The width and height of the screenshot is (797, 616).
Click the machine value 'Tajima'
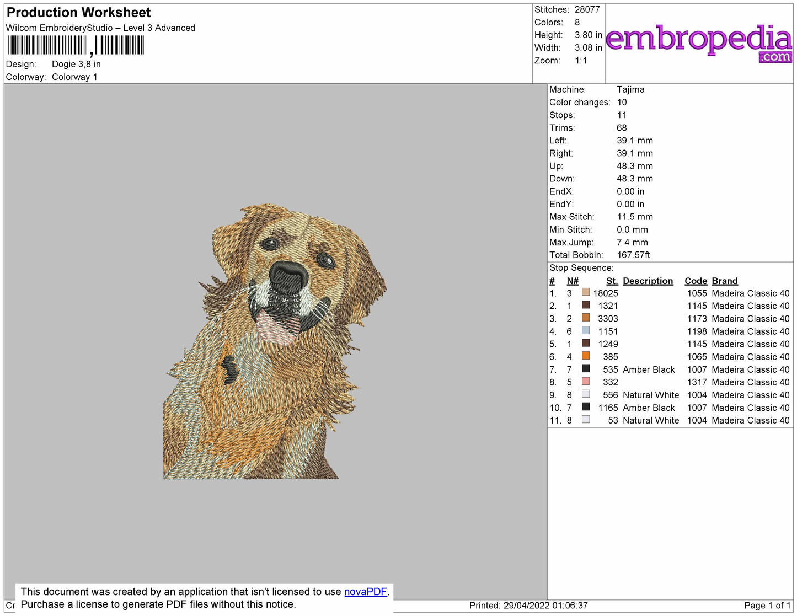[630, 89]
